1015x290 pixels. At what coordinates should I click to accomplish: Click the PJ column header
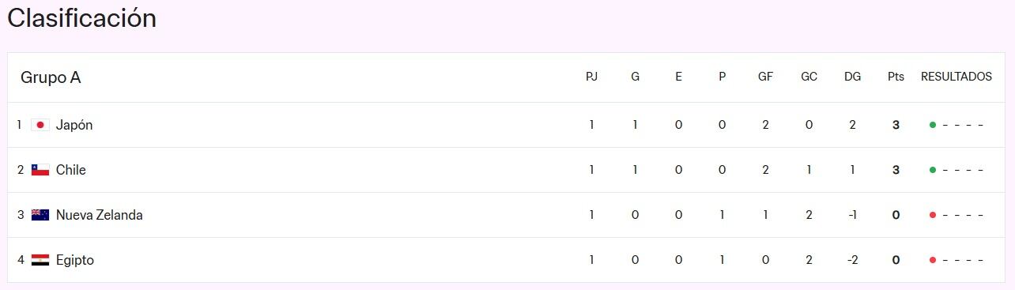click(x=591, y=77)
